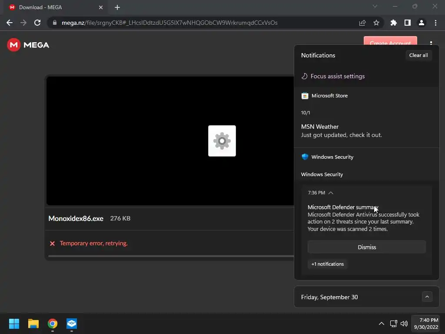
Task: Click the taskbar clock 7:40 PM
Action: tap(426, 324)
